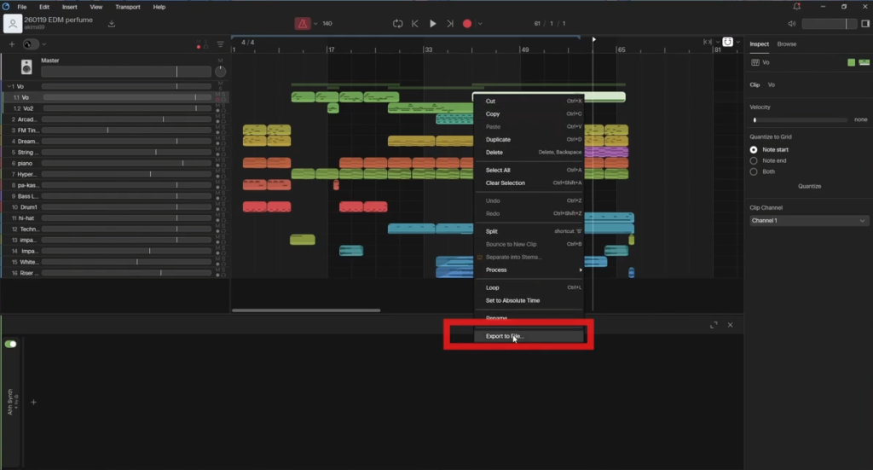Click the Quantize button
Image resolution: width=873 pixels, height=470 pixels.
[809, 186]
